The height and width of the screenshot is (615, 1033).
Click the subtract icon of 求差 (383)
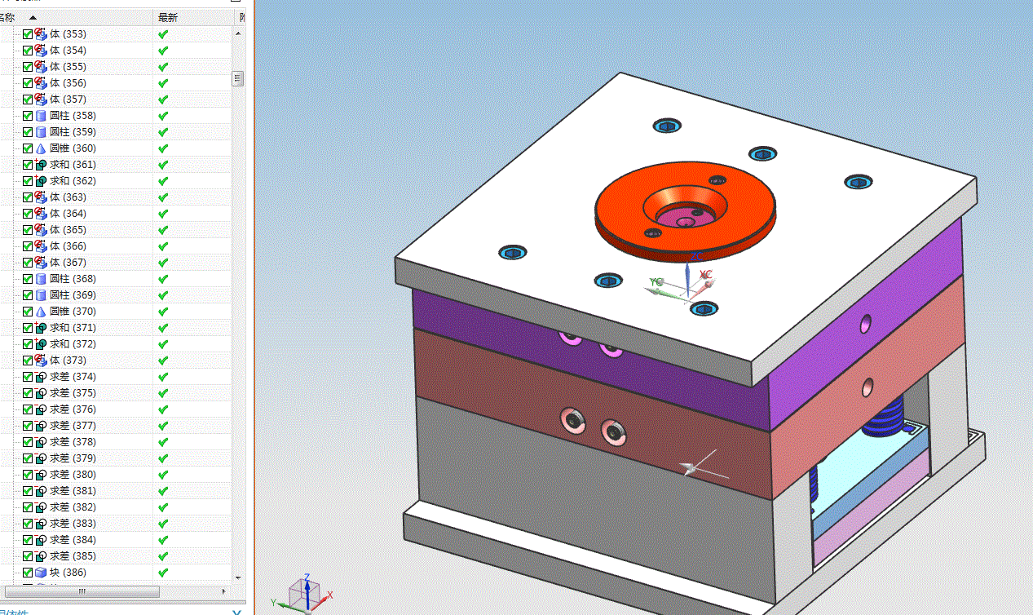40,523
